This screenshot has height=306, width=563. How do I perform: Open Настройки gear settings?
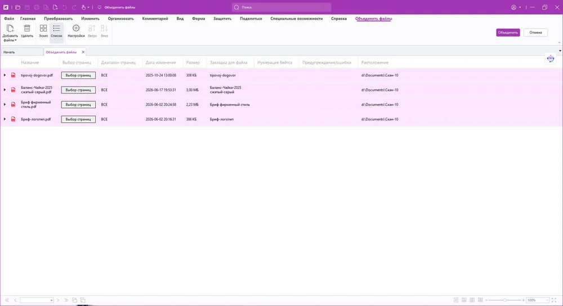[76, 31]
